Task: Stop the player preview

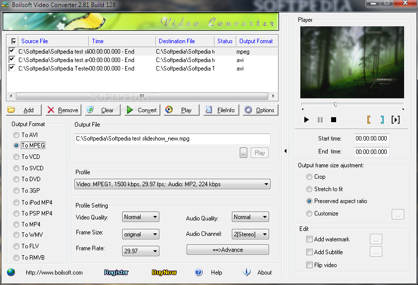Action: [x=334, y=120]
